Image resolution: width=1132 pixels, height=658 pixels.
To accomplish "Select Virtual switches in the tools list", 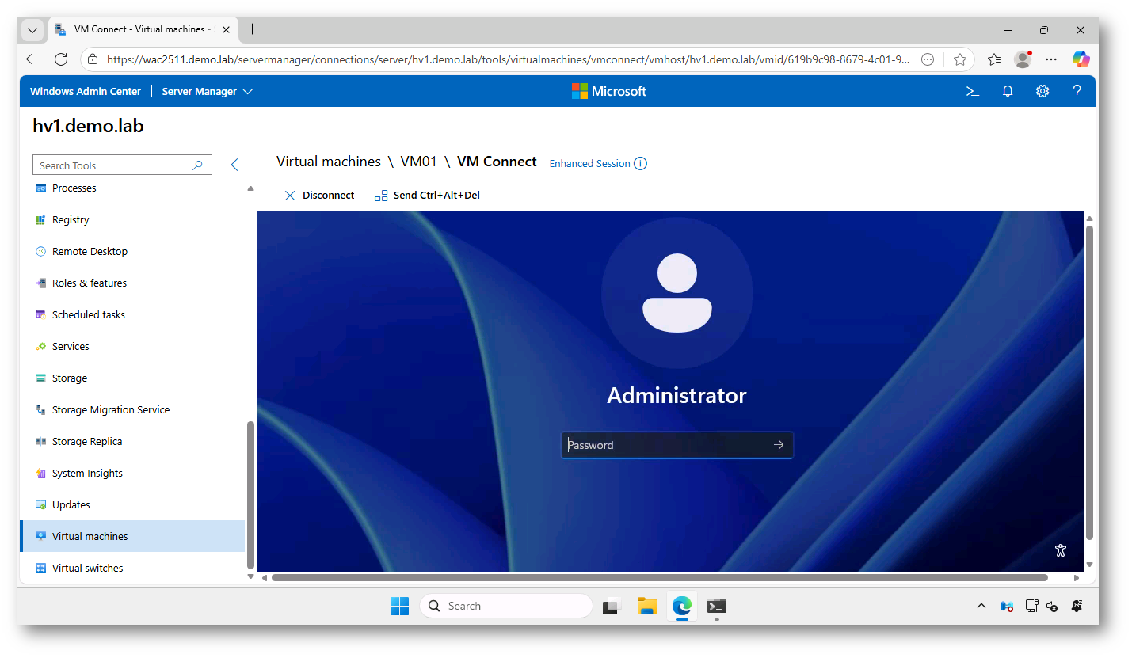I will [x=87, y=569].
